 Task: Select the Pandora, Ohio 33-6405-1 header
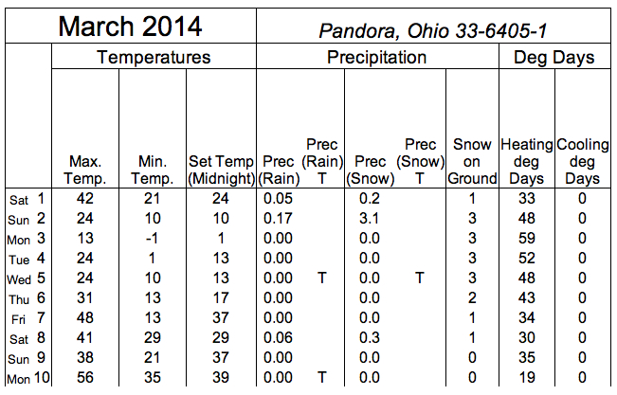[433, 30]
